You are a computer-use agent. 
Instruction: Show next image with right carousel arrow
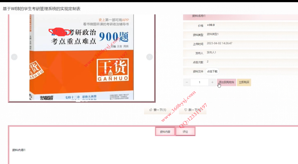point(149,57)
